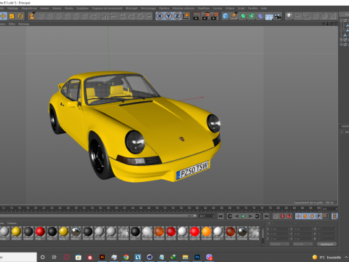
Task: Click the viewport pan navigation icon
Action: pyautogui.click(x=324, y=23)
